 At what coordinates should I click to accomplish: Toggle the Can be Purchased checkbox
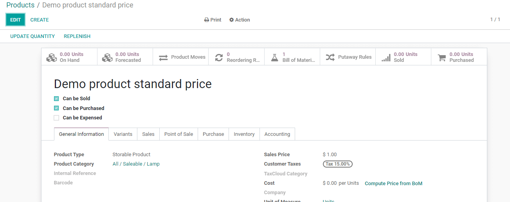tap(56, 108)
